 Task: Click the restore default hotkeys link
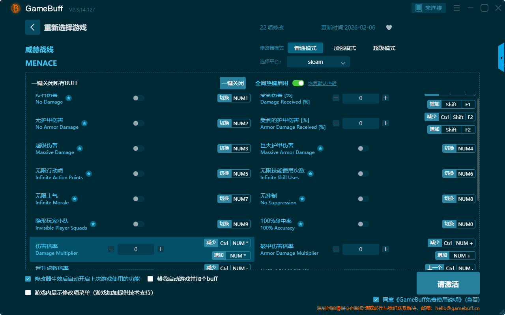coord(322,83)
